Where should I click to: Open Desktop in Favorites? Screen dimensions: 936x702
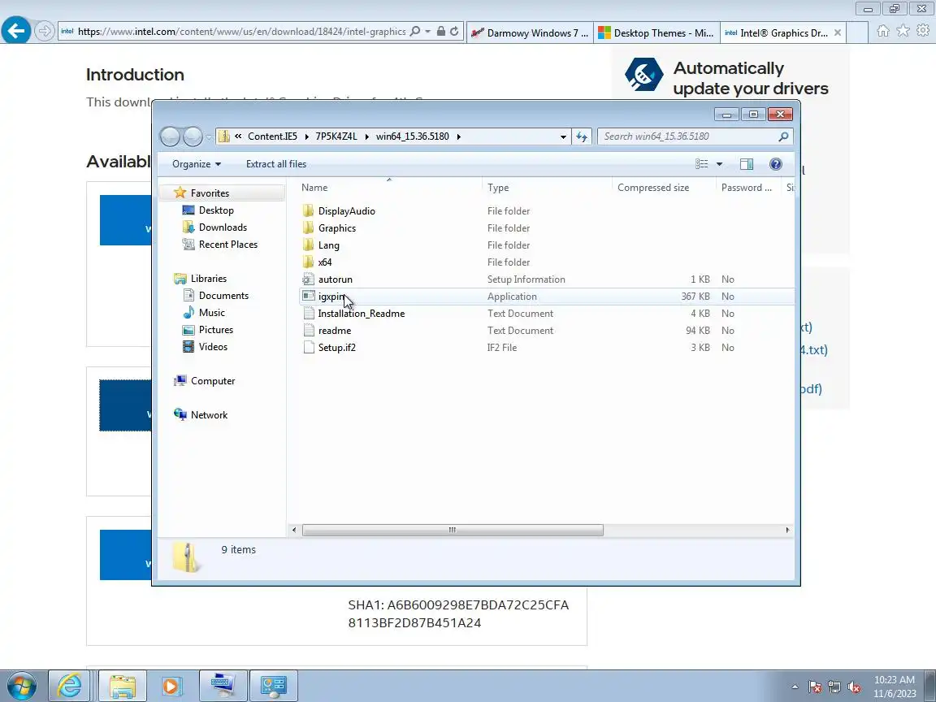(216, 210)
